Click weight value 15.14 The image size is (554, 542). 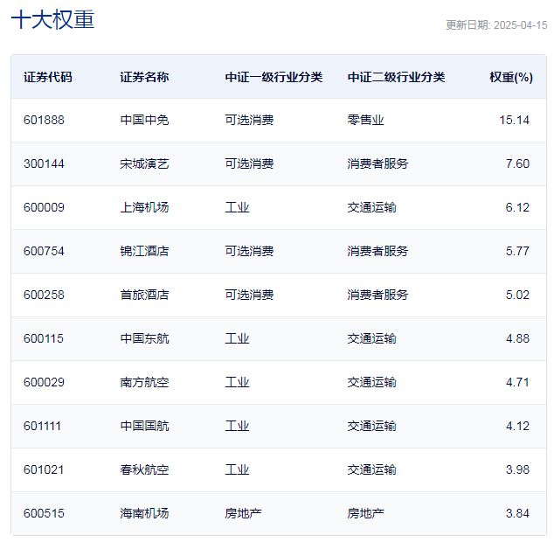(514, 121)
